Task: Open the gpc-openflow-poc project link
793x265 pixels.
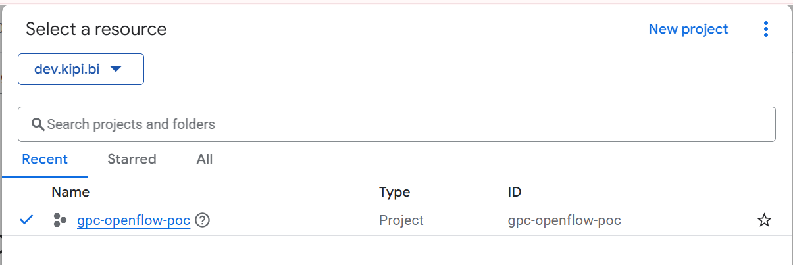Action: click(134, 221)
